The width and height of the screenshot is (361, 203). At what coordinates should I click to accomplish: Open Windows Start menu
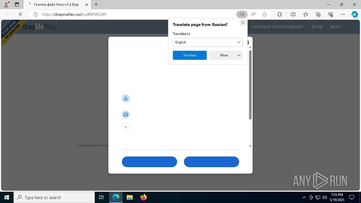(x=7, y=197)
